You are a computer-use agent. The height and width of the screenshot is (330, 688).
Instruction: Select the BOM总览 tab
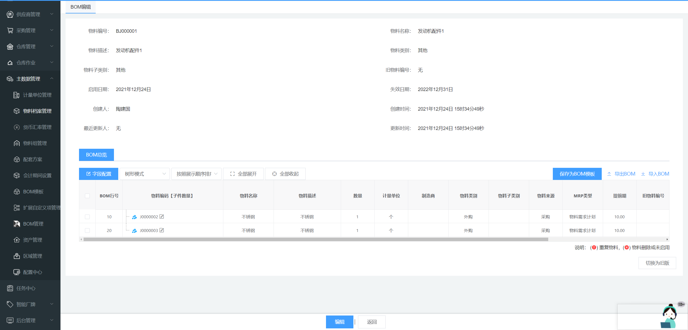pos(96,155)
